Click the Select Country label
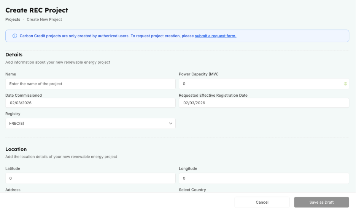The width and height of the screenshot is (356, 212). [x=192, y=190]
